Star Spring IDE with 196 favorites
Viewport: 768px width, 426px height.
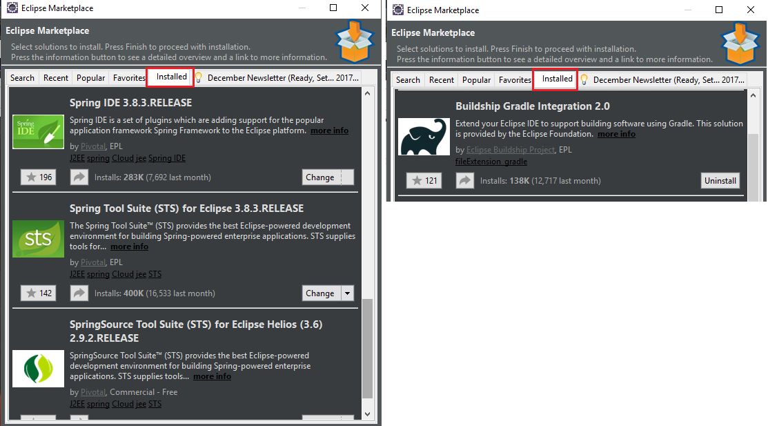click(x=39, y=177)
